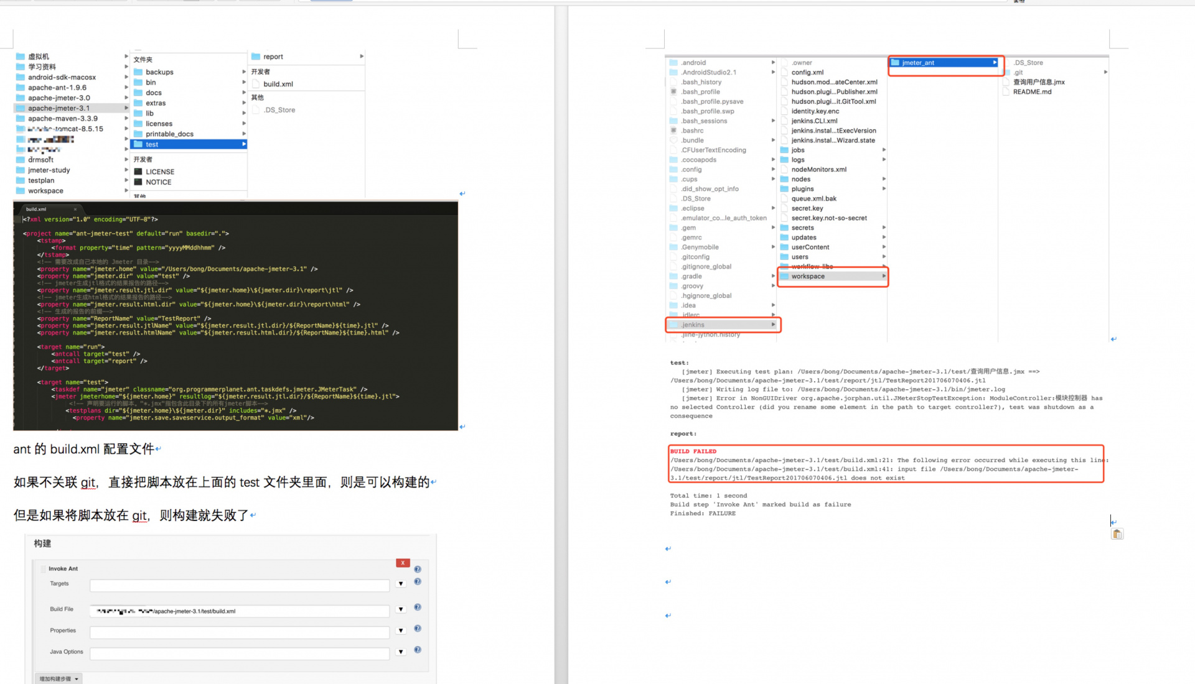Click into the Java Options input field

(x=240, y=654)
